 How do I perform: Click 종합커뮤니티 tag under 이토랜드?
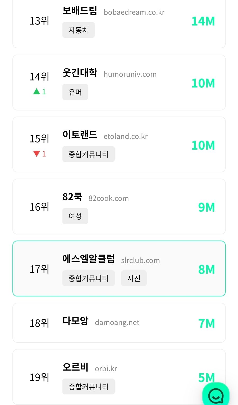click(x=88, y=154)
